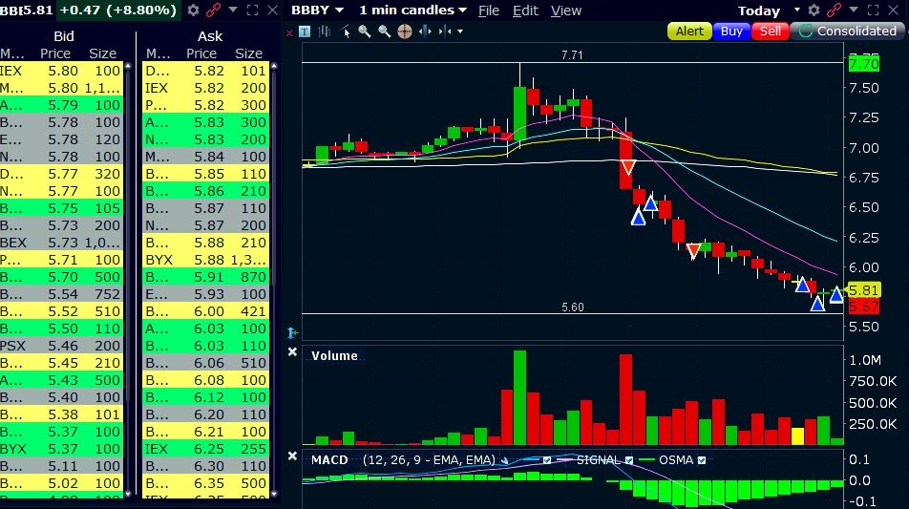Expand the chart toolbar overflow arrow
This screenshot has width=909, height=509.
pos(460,32)
